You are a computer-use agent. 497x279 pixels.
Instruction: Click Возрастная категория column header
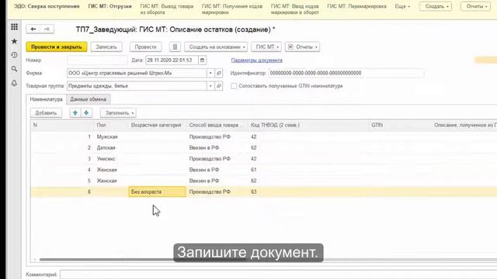pyautogui.click(x=156, y=126)
